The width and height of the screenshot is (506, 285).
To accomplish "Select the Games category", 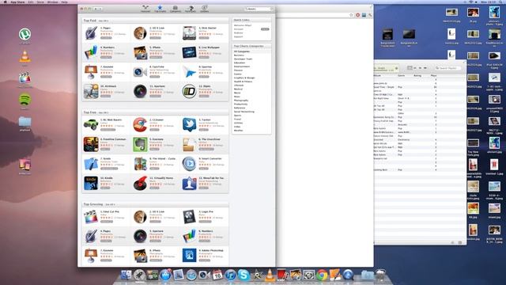I will click(x=238, y=74).
